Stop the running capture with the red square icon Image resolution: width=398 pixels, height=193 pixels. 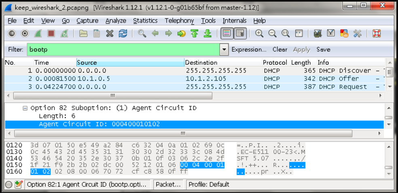point(51,34)
